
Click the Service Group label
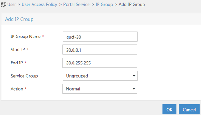(24, 76)
